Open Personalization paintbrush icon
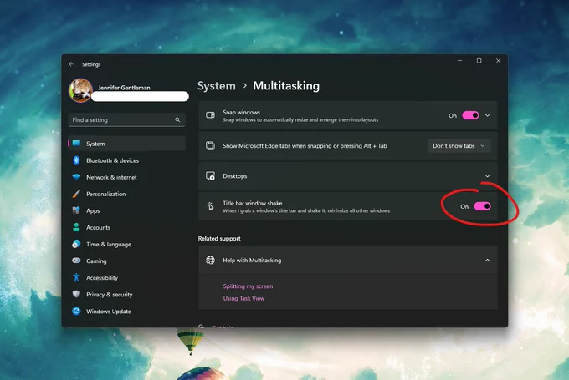569x380 pixels. click(x=76, y=194)
